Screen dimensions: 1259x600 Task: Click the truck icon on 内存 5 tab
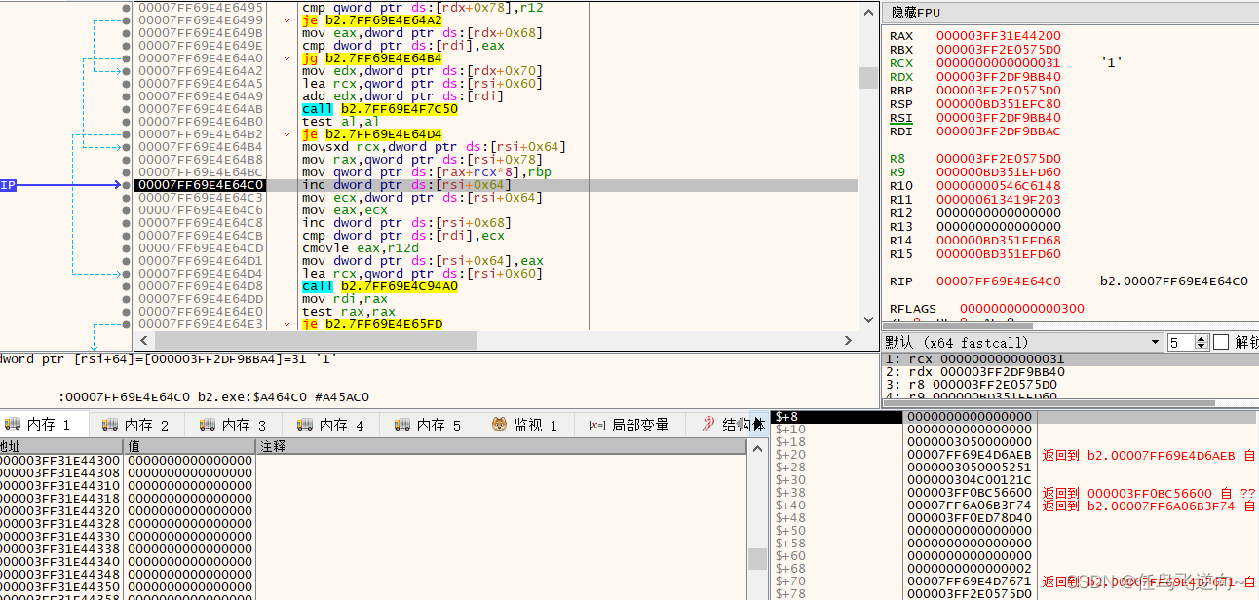[x=401, y=425]
